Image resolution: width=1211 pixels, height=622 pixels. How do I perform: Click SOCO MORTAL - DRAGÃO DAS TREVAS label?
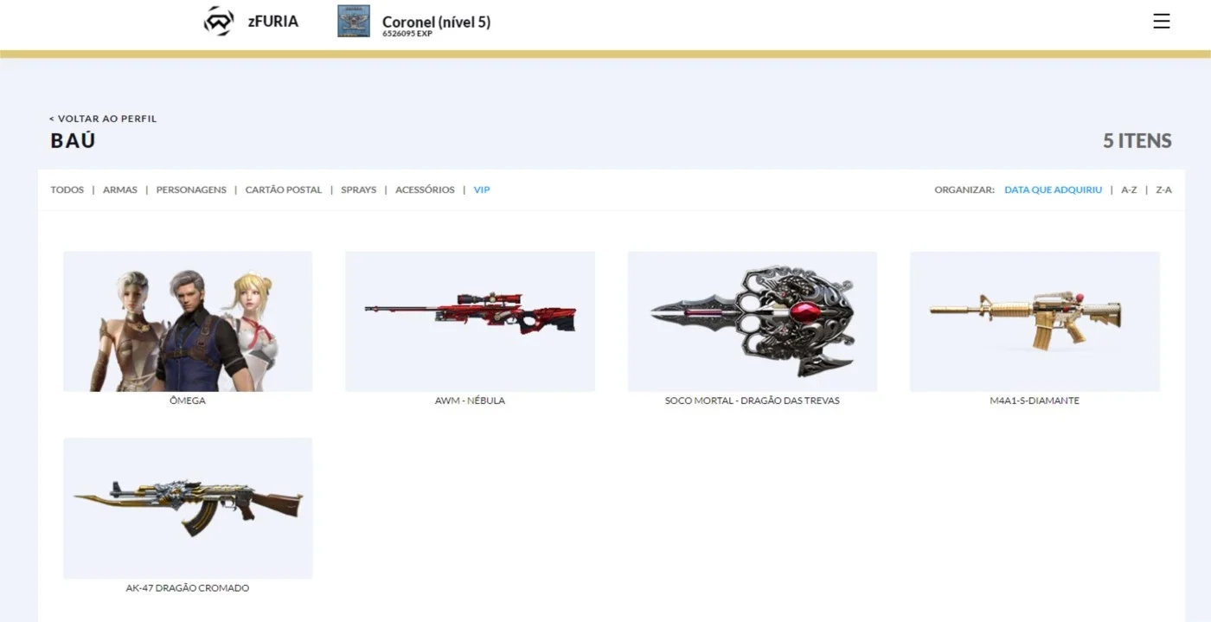(x=752, y=401)
